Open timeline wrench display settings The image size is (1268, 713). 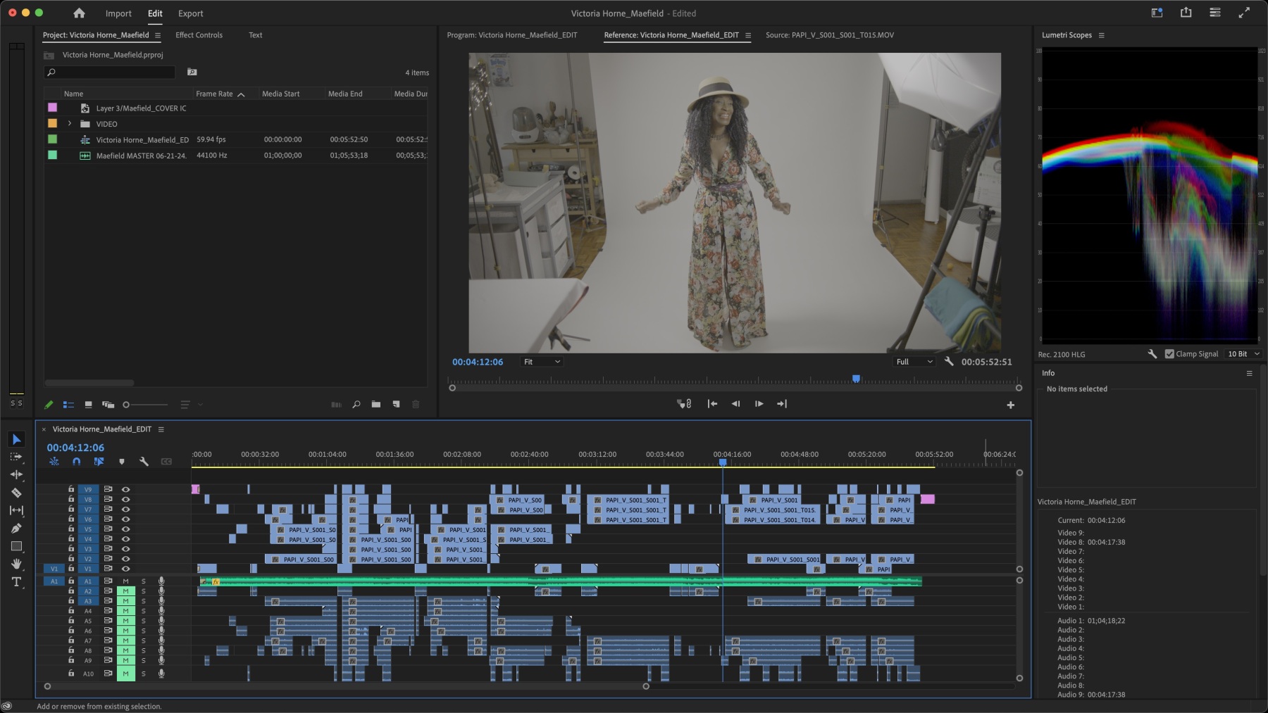pos(144,462)
